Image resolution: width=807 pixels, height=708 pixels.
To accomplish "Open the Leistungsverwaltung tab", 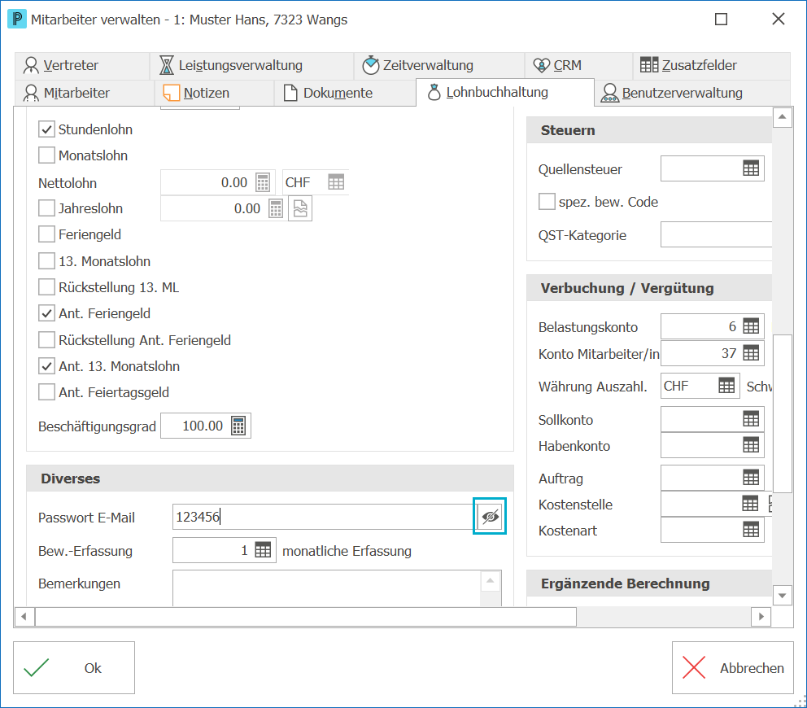I will [x=251, y=65].
